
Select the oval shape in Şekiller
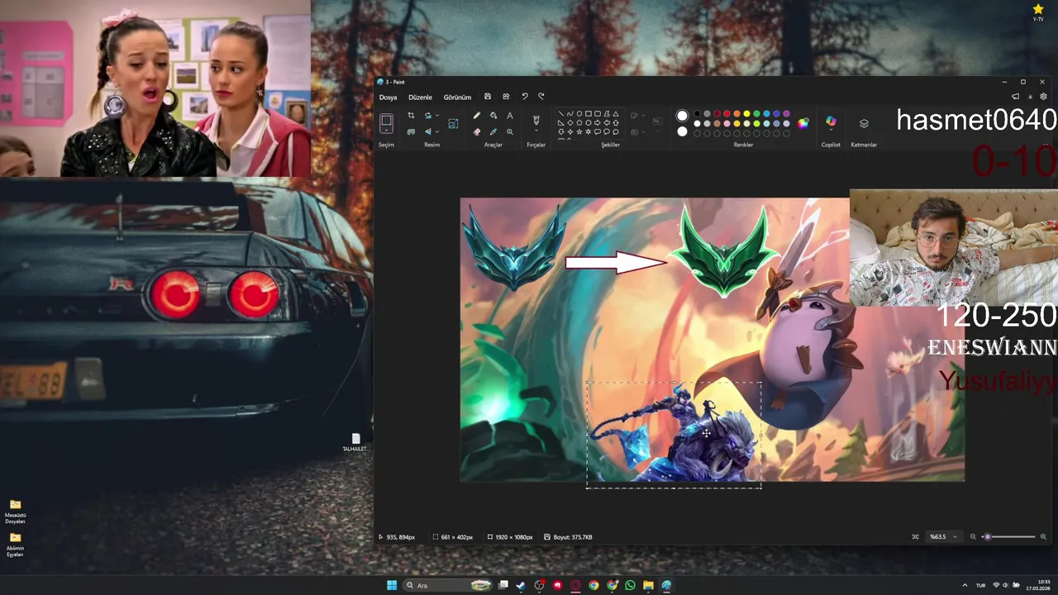(579, 113)
